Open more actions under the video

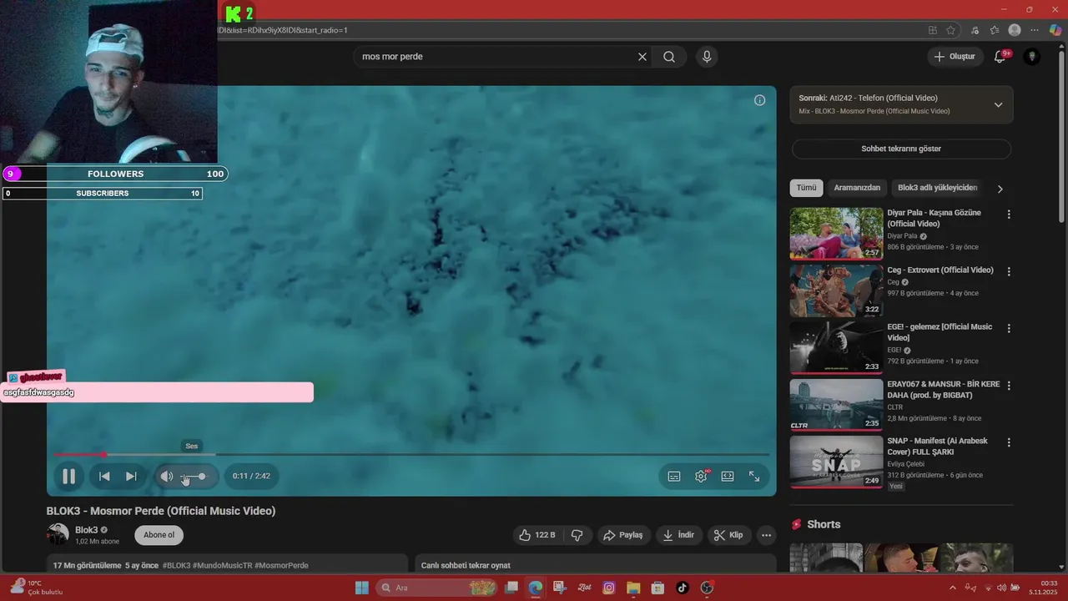(x=766, y=535)
